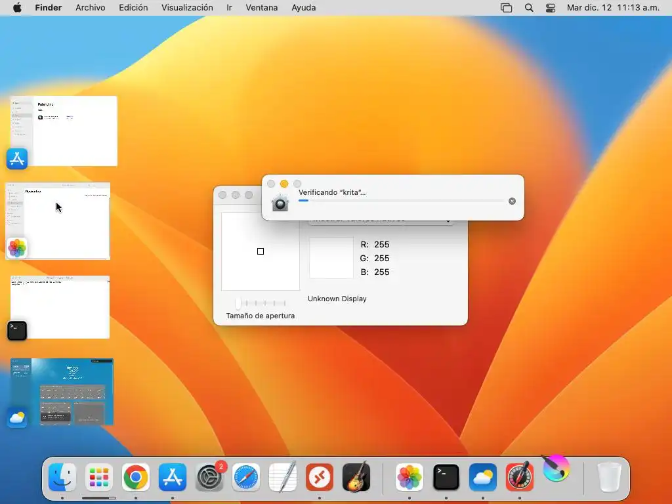Open Finder from the Dock

62,477
